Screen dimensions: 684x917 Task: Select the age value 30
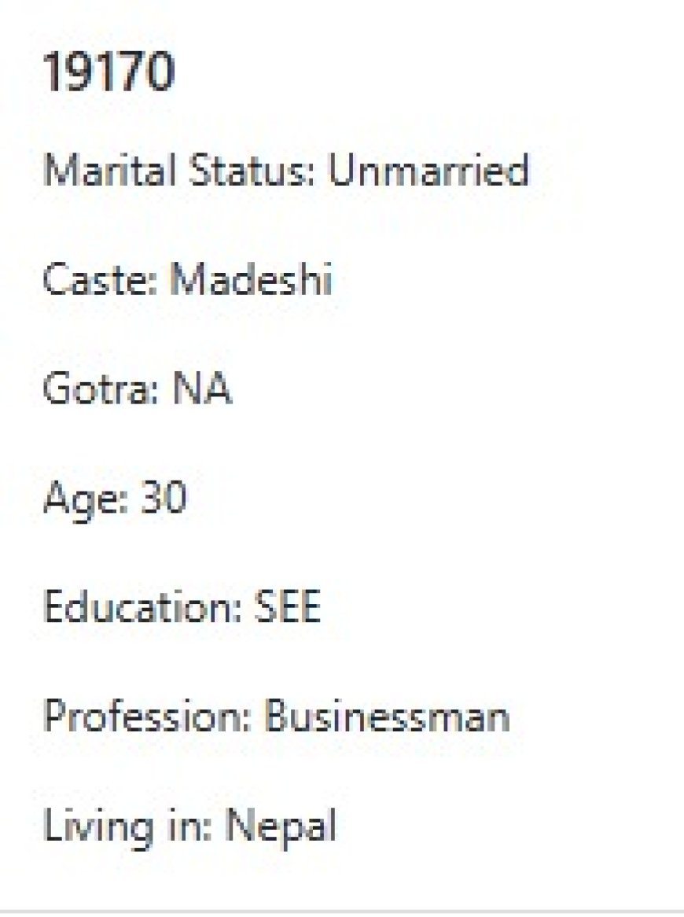point(163,499)
